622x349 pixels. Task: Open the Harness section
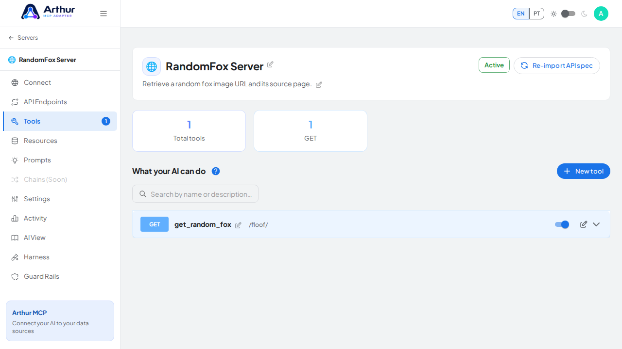pos(60,257)
